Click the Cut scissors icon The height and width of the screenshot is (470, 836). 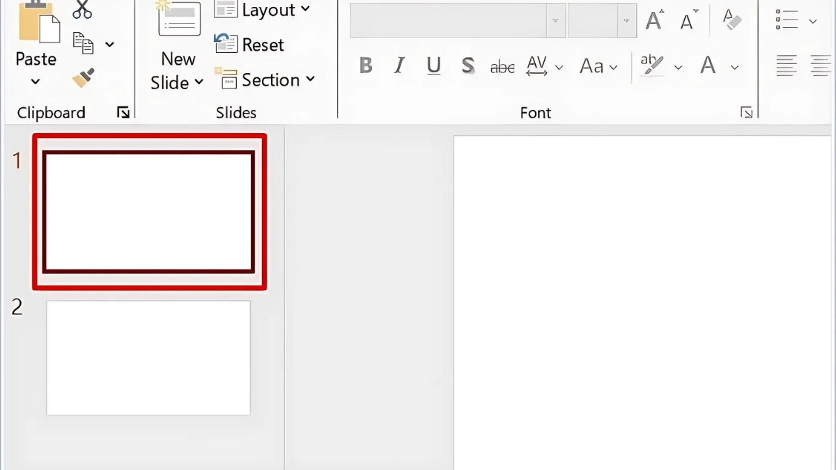[x=82, y=8]
